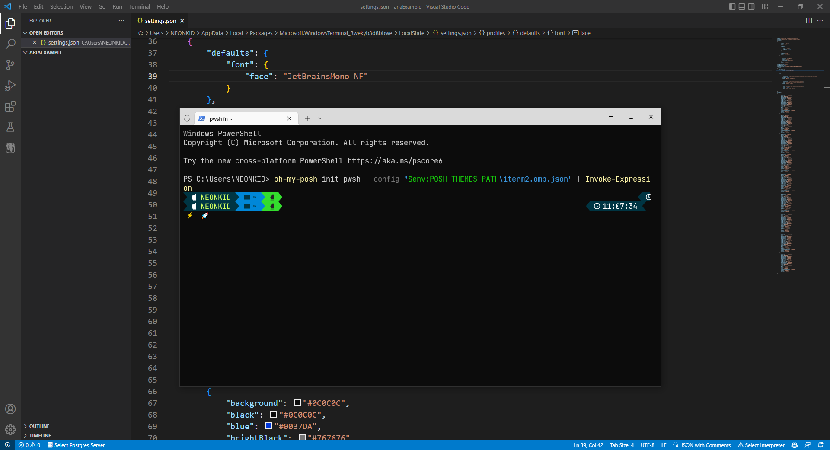Click 'Tab Size: 4' status entry
The width and height of the screenshot is (830, 450).
coord(622,445)
